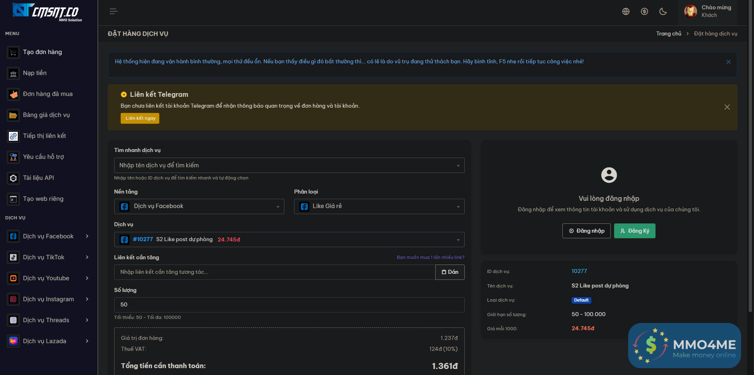The image size is (754, 375).
Task: Click the 1.237đ order value amount
Action: point(449,338)
